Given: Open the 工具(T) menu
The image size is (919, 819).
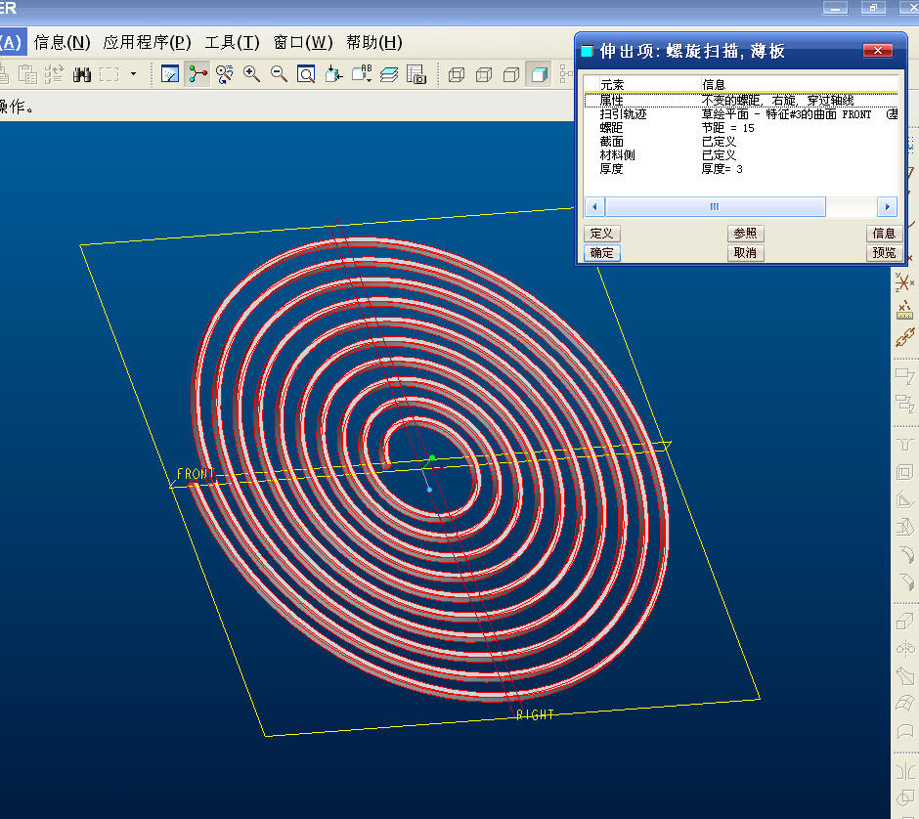Looking at the screenshot, I should click(x=232, y=42).
